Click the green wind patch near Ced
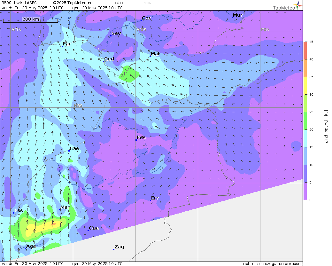Image resolution: width=332 pixels, height=266 pixels. click(129, 74)
